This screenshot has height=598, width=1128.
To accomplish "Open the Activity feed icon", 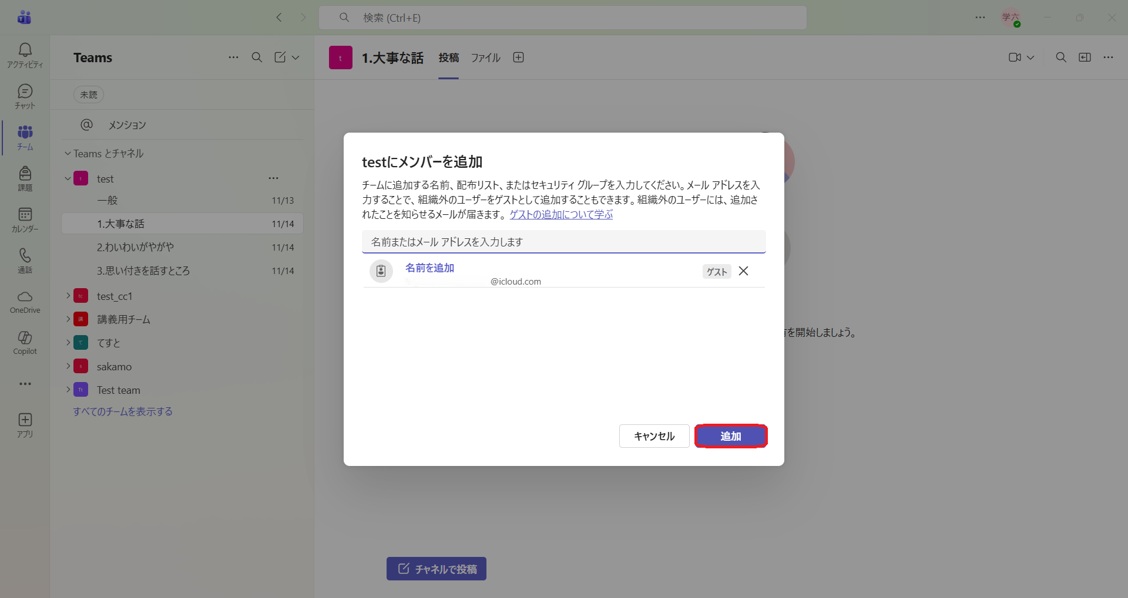I will point(25,55).
